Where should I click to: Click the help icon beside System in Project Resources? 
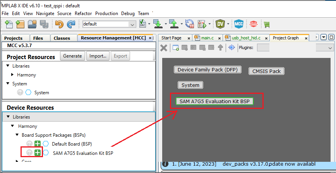20,93
